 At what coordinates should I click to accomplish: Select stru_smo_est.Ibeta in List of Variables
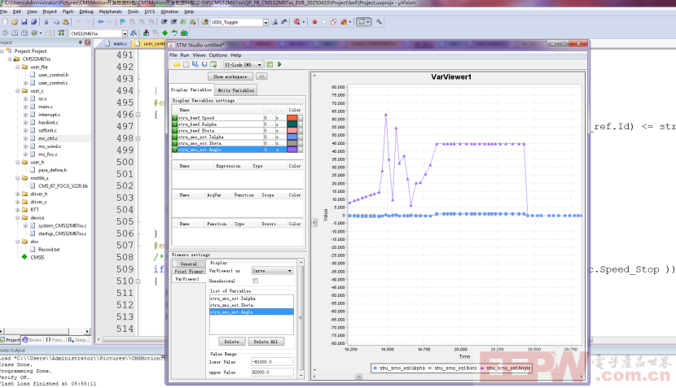252,305
